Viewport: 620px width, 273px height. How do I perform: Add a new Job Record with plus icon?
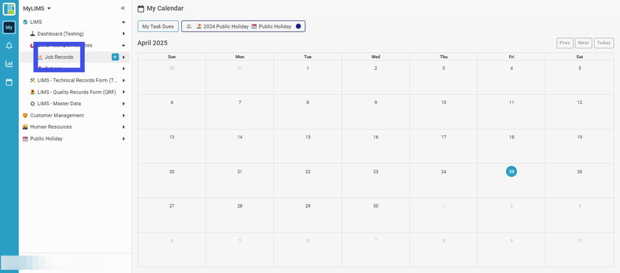(x=115, y=57)
